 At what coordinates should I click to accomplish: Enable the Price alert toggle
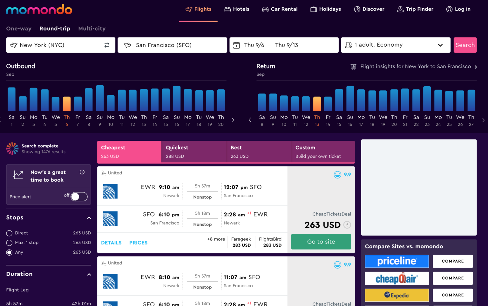pyautogui.click(x=79, y=197)
